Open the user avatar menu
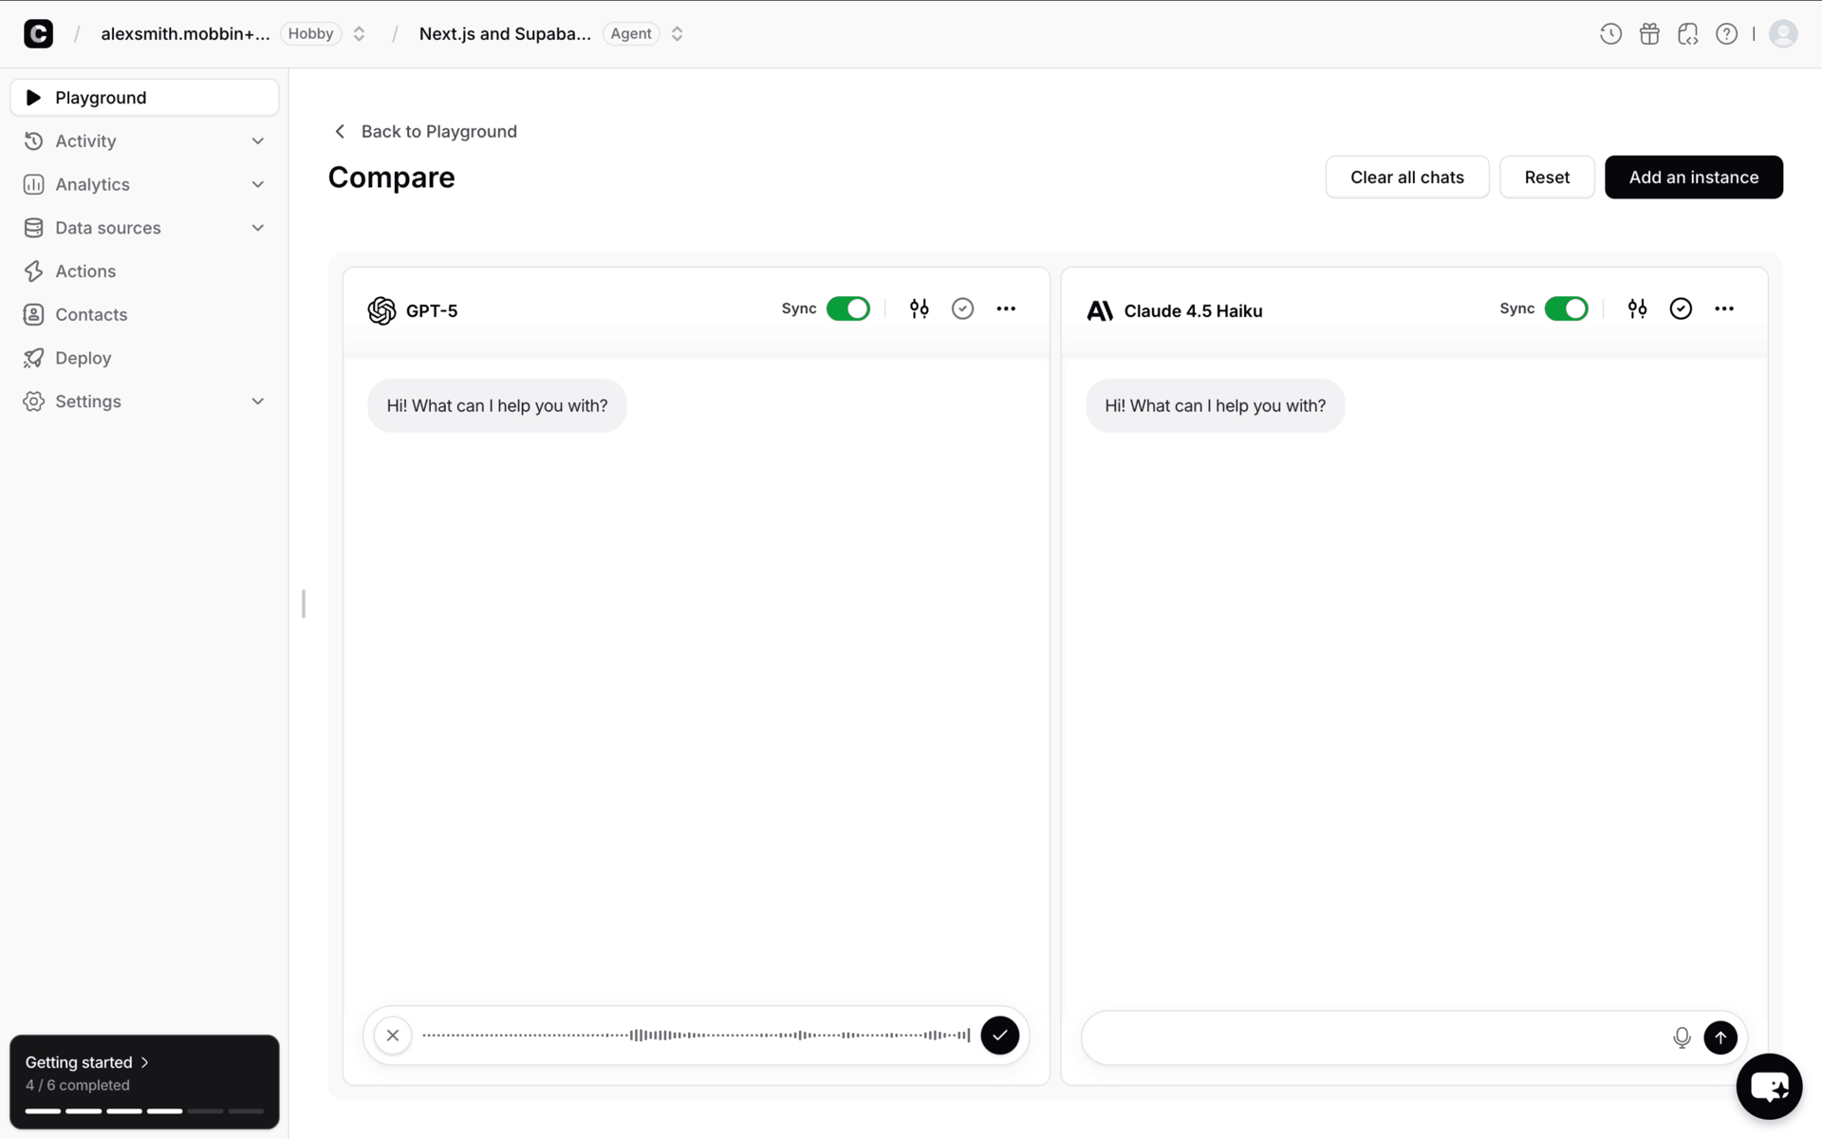This screenshot has height=1139, width=1822. (1783, 34)
